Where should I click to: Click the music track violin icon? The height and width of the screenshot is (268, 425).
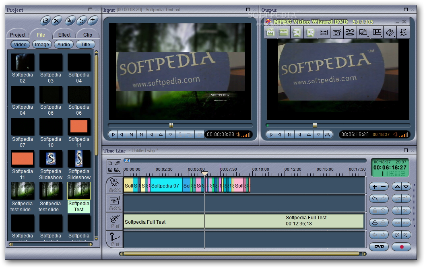click(115, 219)
